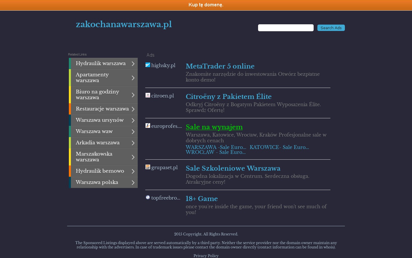Click the grupaset.pl favicon icon
This screenshot has width=412, height=258.
[x=148, y=167]
